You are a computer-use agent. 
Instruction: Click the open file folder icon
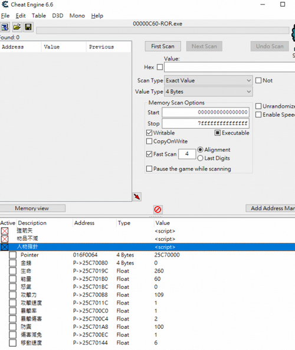[17, 27]
